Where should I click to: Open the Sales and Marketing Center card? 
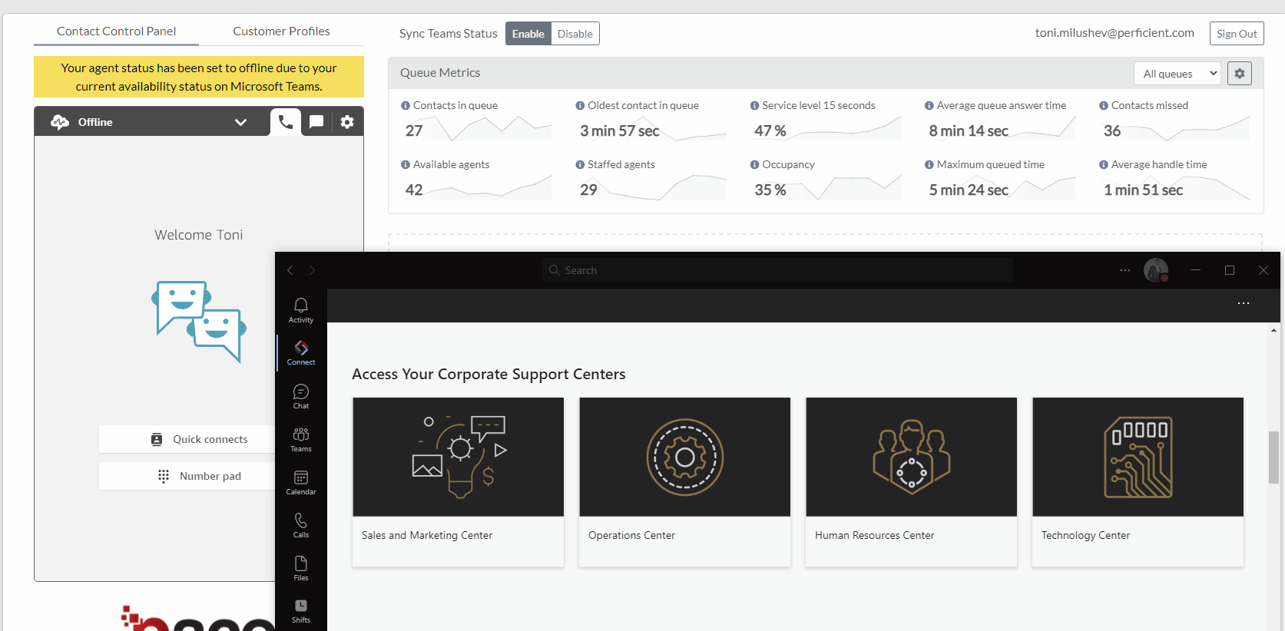tap(458, 482)
